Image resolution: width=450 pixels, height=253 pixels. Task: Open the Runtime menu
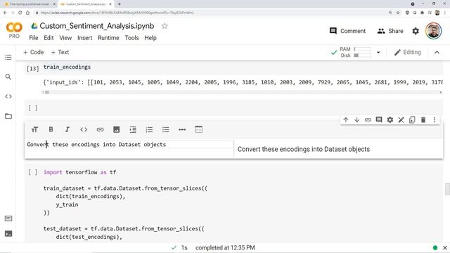108,38
